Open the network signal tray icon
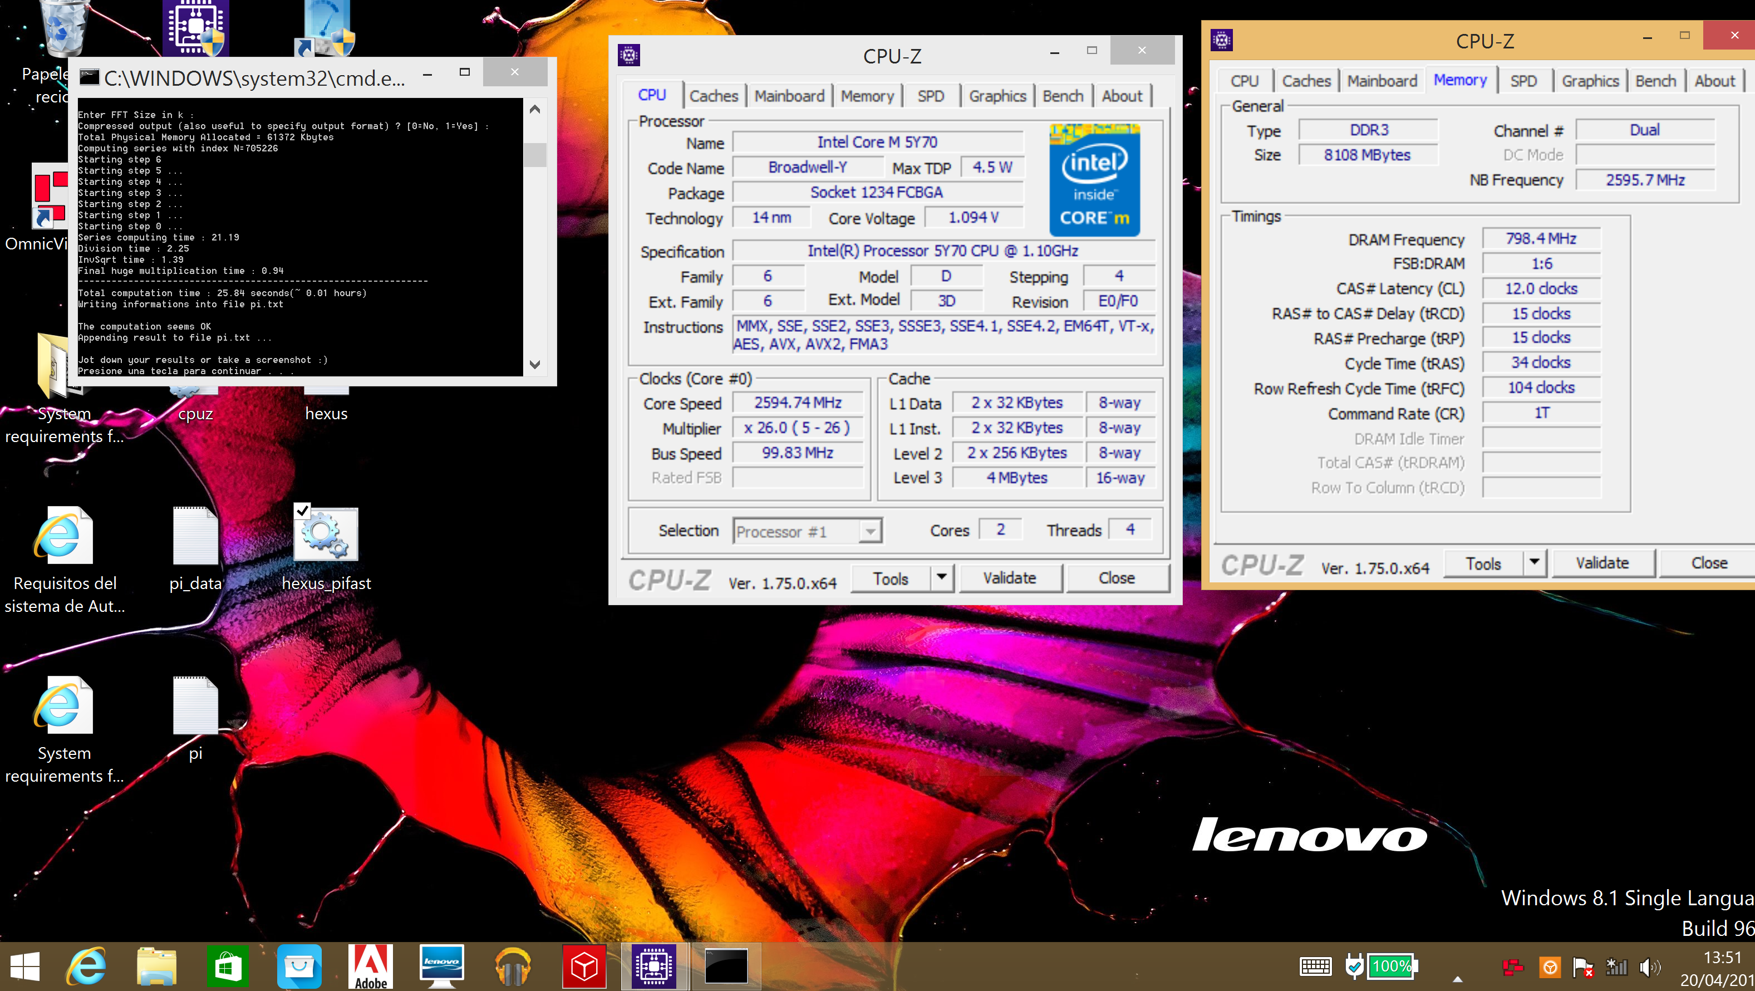The width and height of the screenshot is (1755, 991). pos(1617,967)
